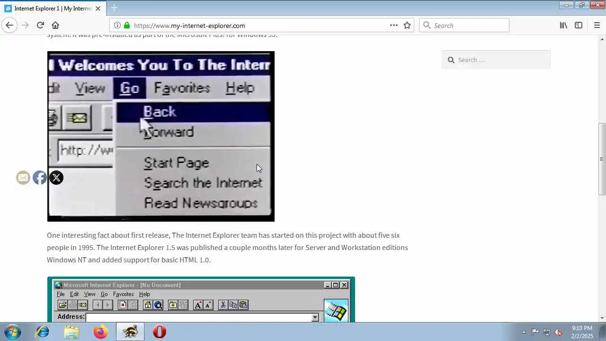Open Action Center flag tray icon
The width and height of the screenshot is (606, 341).
coord(535,332)
